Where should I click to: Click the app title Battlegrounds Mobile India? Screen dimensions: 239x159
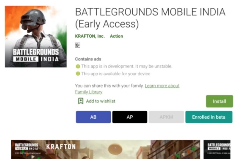coord(150,18)
